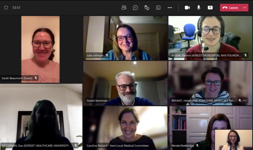
Task: Click muted mic icon on BRYANT, Helen tile
Action: coord(240,101)
